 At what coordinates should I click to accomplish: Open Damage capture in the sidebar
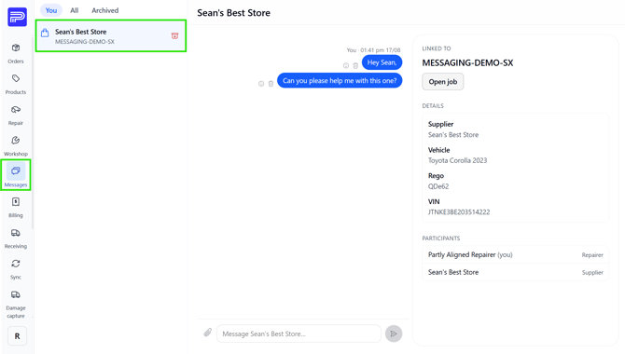(16, 305)
